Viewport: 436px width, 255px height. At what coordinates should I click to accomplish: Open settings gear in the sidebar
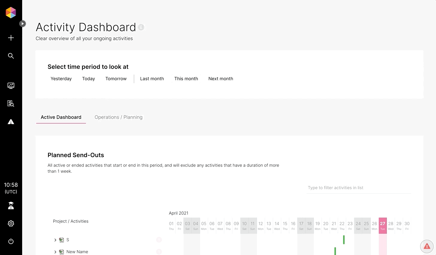pos(11,223)
